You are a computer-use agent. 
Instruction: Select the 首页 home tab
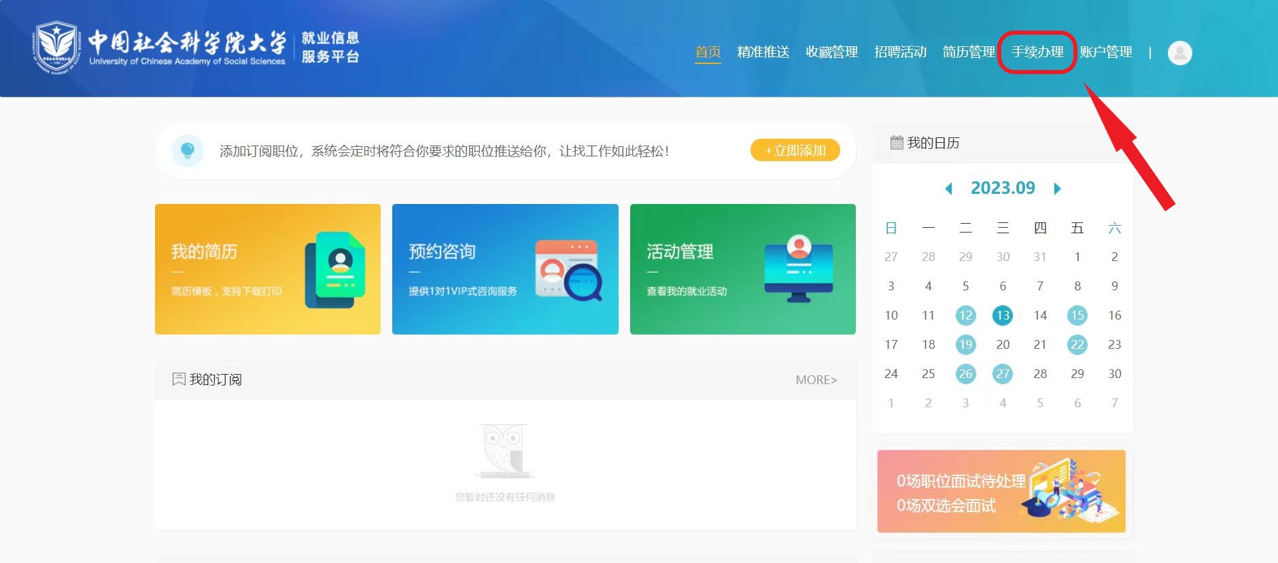tap(708, 52)
